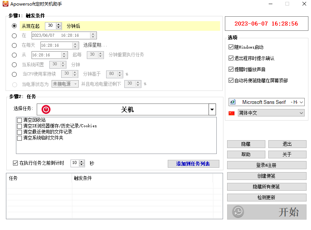
Task: Click the 添加到任务列表 button
Action: [193, 164]
